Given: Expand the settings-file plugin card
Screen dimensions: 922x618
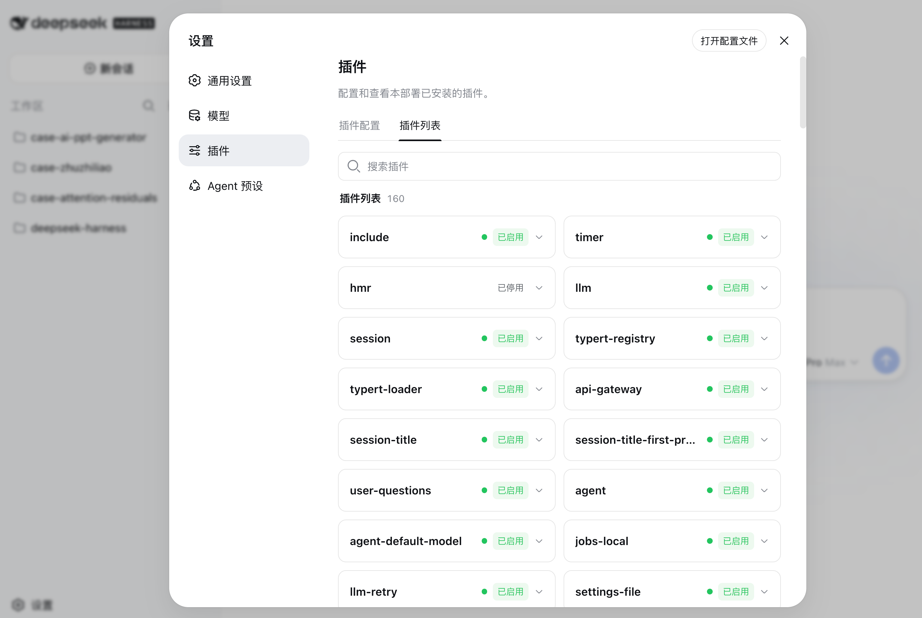Looking at the screenshot, I should [764, 592].
